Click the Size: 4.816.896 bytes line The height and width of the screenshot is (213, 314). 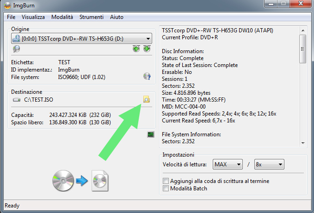[x=186, y=93]
